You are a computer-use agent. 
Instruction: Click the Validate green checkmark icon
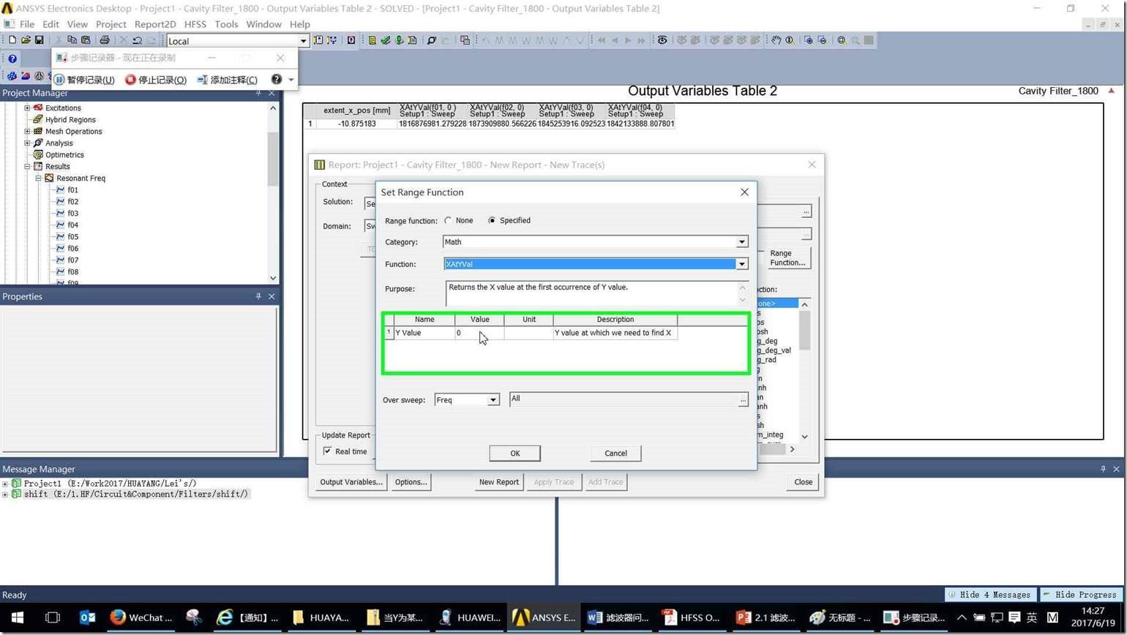[x=386, y=40]
